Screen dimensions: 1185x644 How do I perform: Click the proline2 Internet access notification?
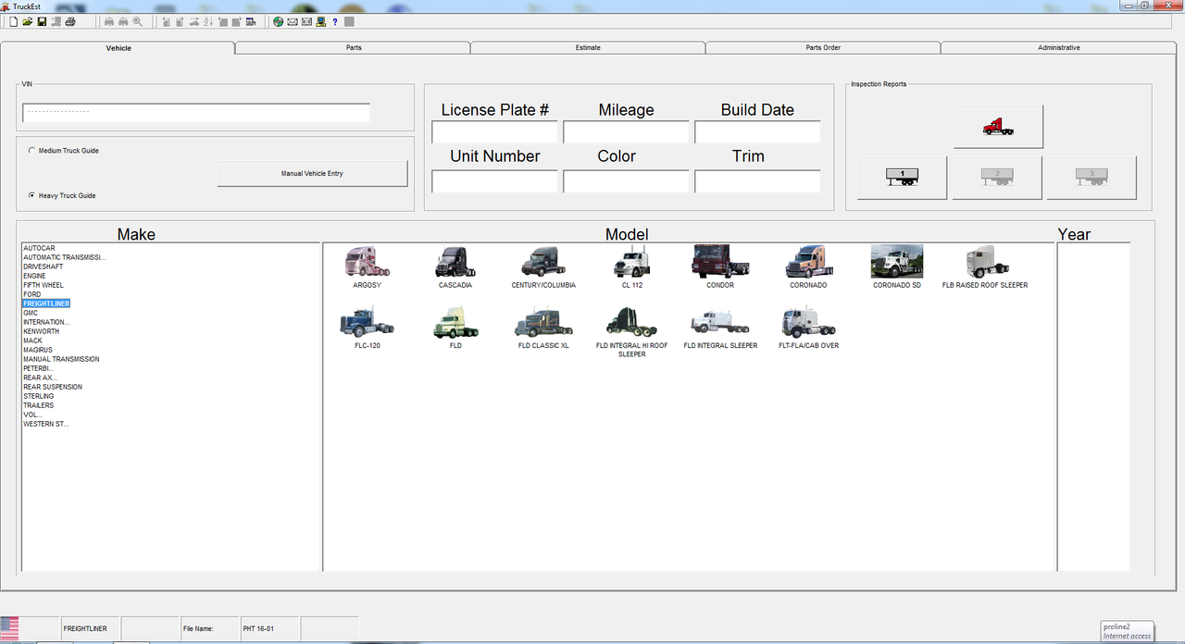(1127, 631)
